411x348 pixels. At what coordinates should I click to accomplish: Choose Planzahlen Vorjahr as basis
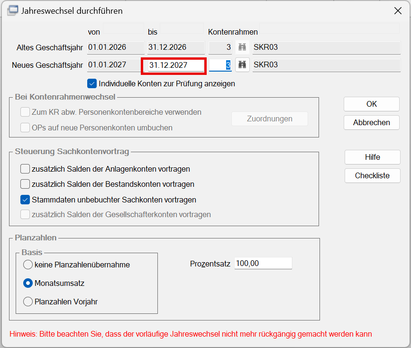pyautogui.click(x=28, y=302)
